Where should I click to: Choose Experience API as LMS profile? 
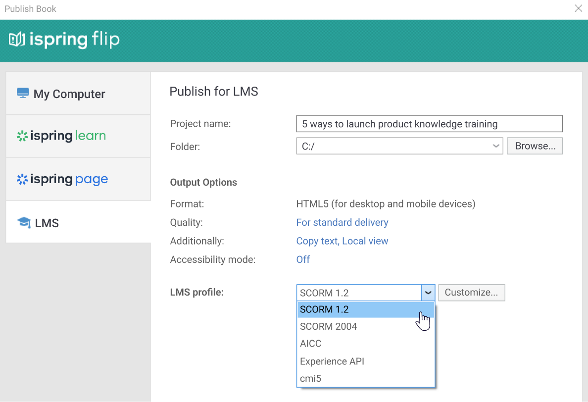point(332,361)
